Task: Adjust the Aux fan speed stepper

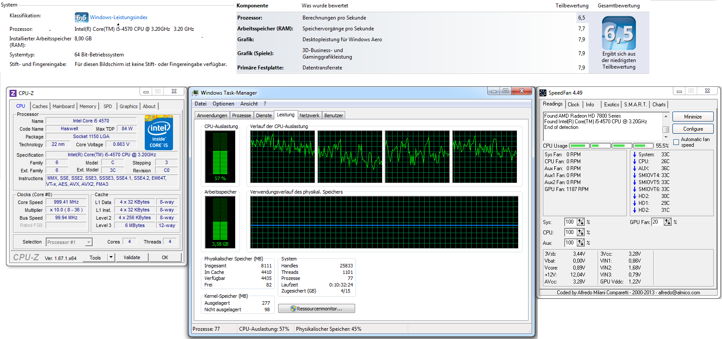Action: point(581,243)
